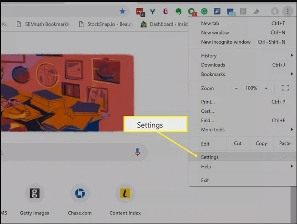
Task: Expand the More tools submenu
Action: click(243, 129)
